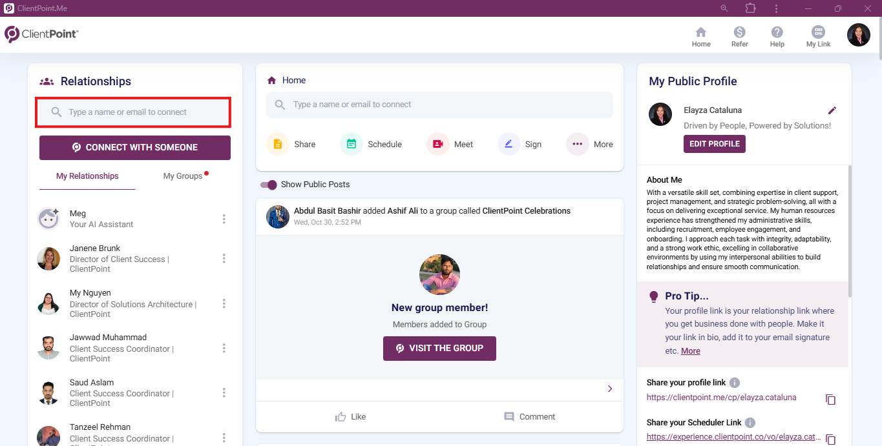Open options menu for Janene Brunk

point(224,258)
